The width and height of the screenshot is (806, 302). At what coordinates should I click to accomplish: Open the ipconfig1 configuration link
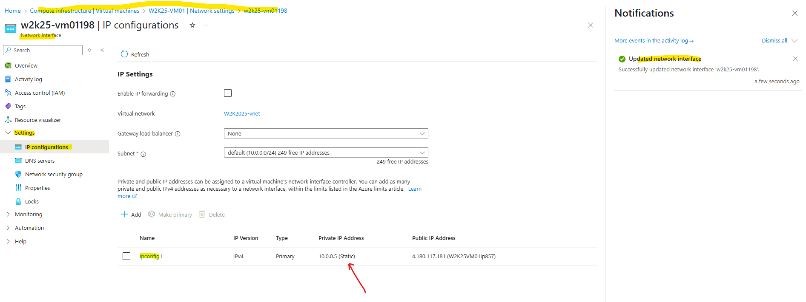[151, 256]
